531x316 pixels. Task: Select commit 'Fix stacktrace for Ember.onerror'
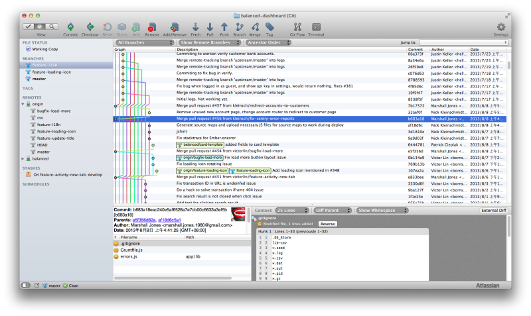point(310,138)
